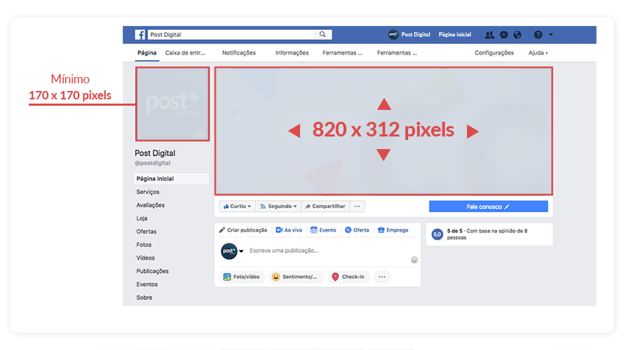Open poster identity dropdown beside composer avatar
631x350 pixels.
pos(241,251)
